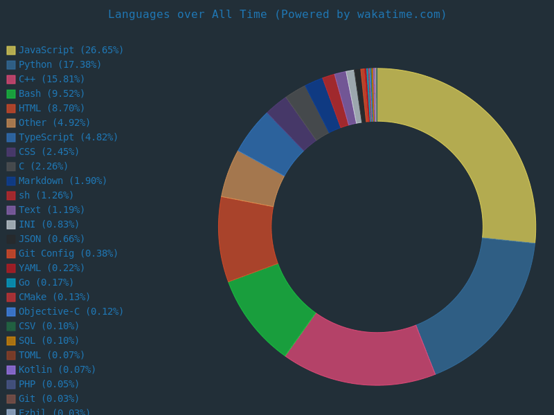
Task: Toggle the Bash (9.52%) legend entry
Action: pos(52,94)
